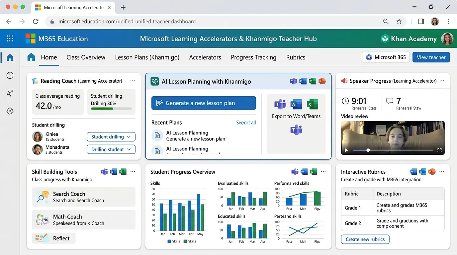457x255 pixels.
Task: Select the Excel icon on Student Progress Overview
Action: (x=313, y=172)
